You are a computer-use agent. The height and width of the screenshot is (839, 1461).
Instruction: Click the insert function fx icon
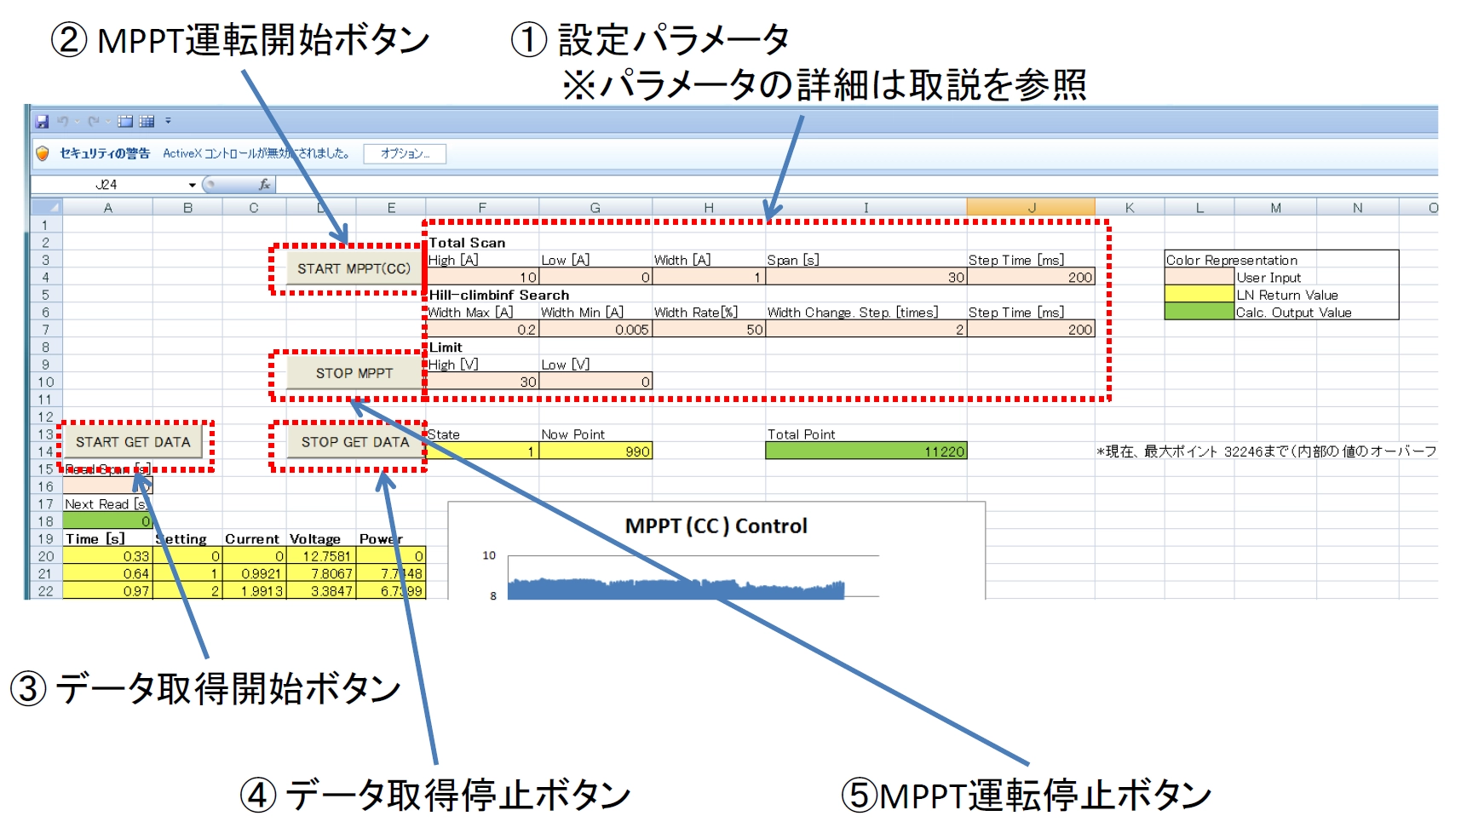click(x=264, y=185)
